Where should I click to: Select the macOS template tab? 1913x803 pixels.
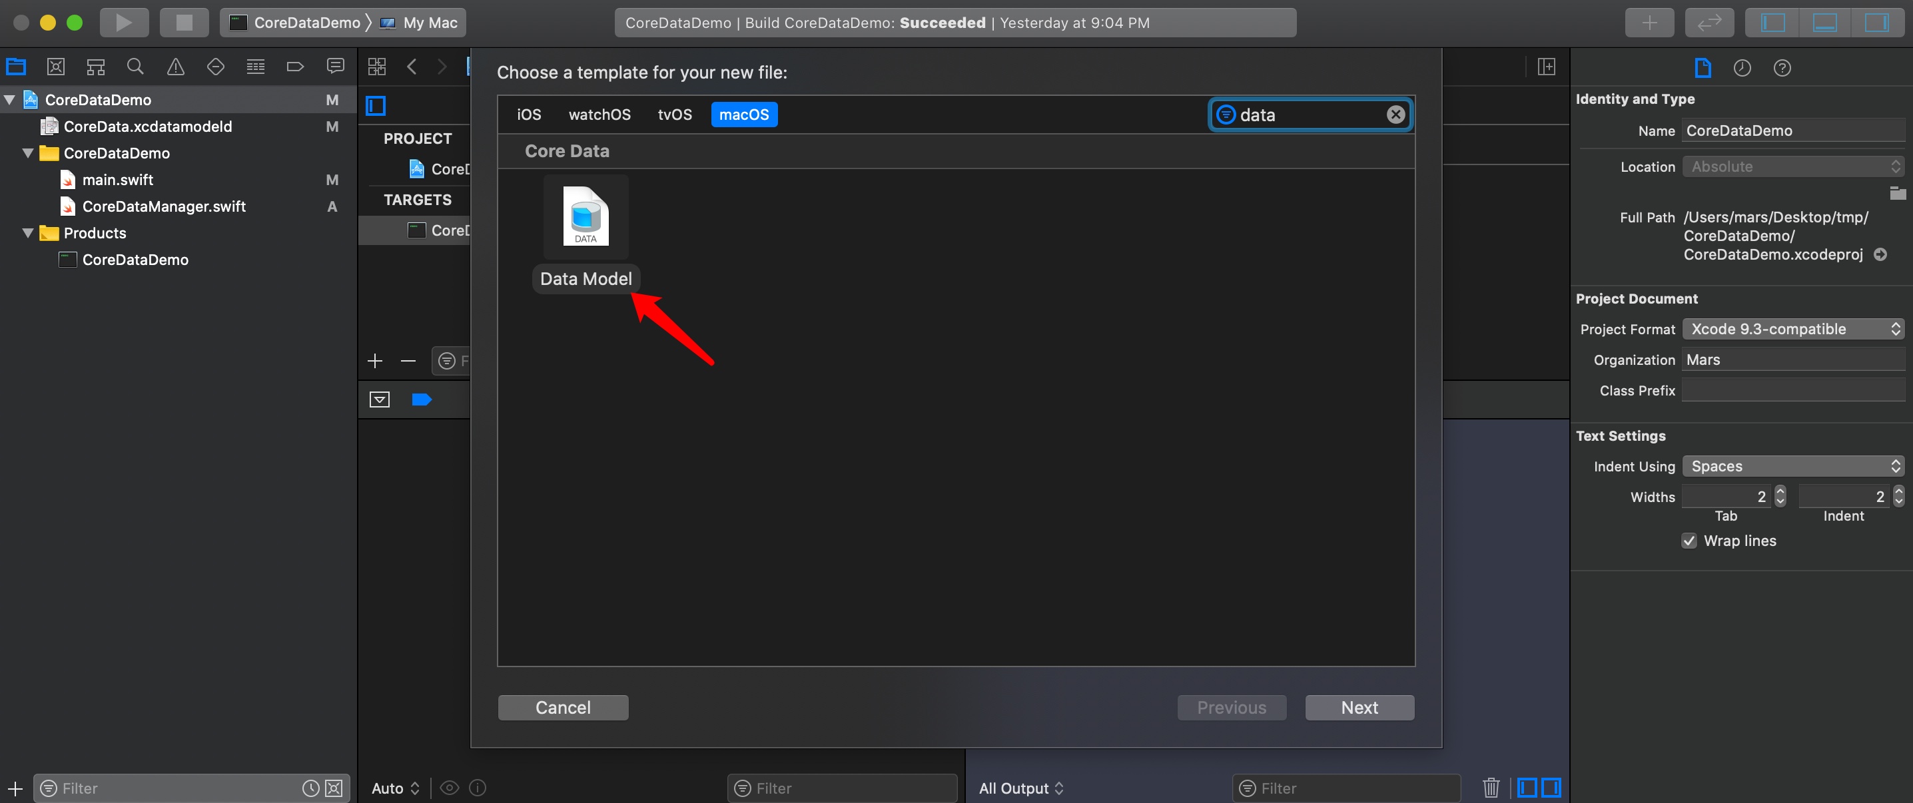click(744, 115)
